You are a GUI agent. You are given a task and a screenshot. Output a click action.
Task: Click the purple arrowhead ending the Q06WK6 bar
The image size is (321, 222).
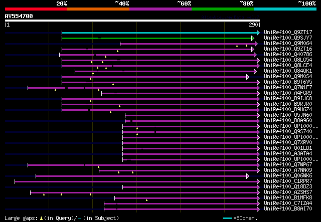[x=248, y=176]
